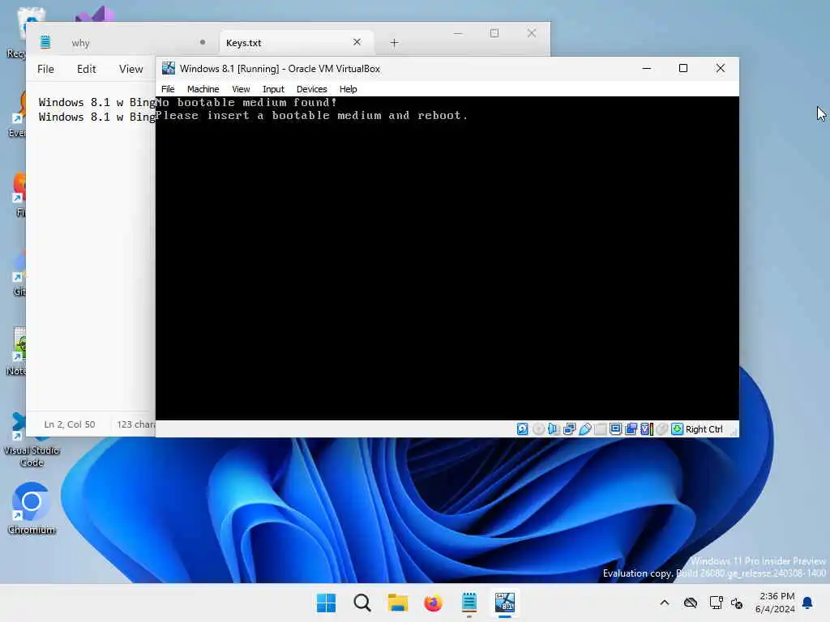The width and height of the screenshot is (830, 622).
Task: Open the VirtualBox Devices menu
Action: (x=312, y=89)
